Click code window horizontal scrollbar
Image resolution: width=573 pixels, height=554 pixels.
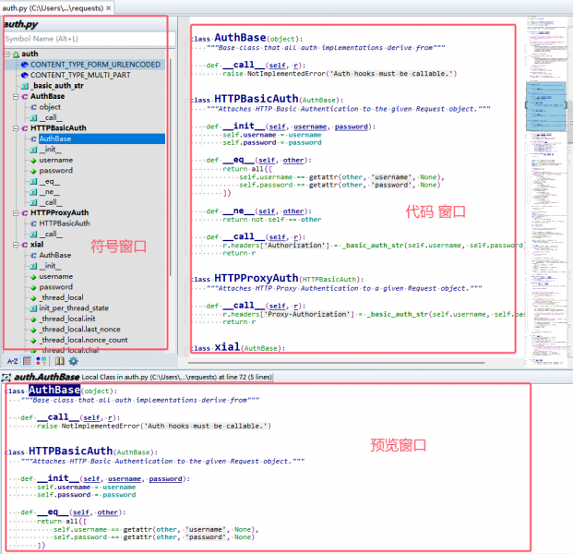click(336, 363)
